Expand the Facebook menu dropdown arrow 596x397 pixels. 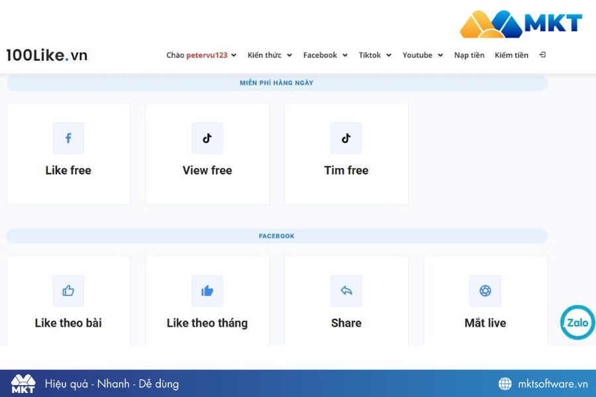coord(345,56)
